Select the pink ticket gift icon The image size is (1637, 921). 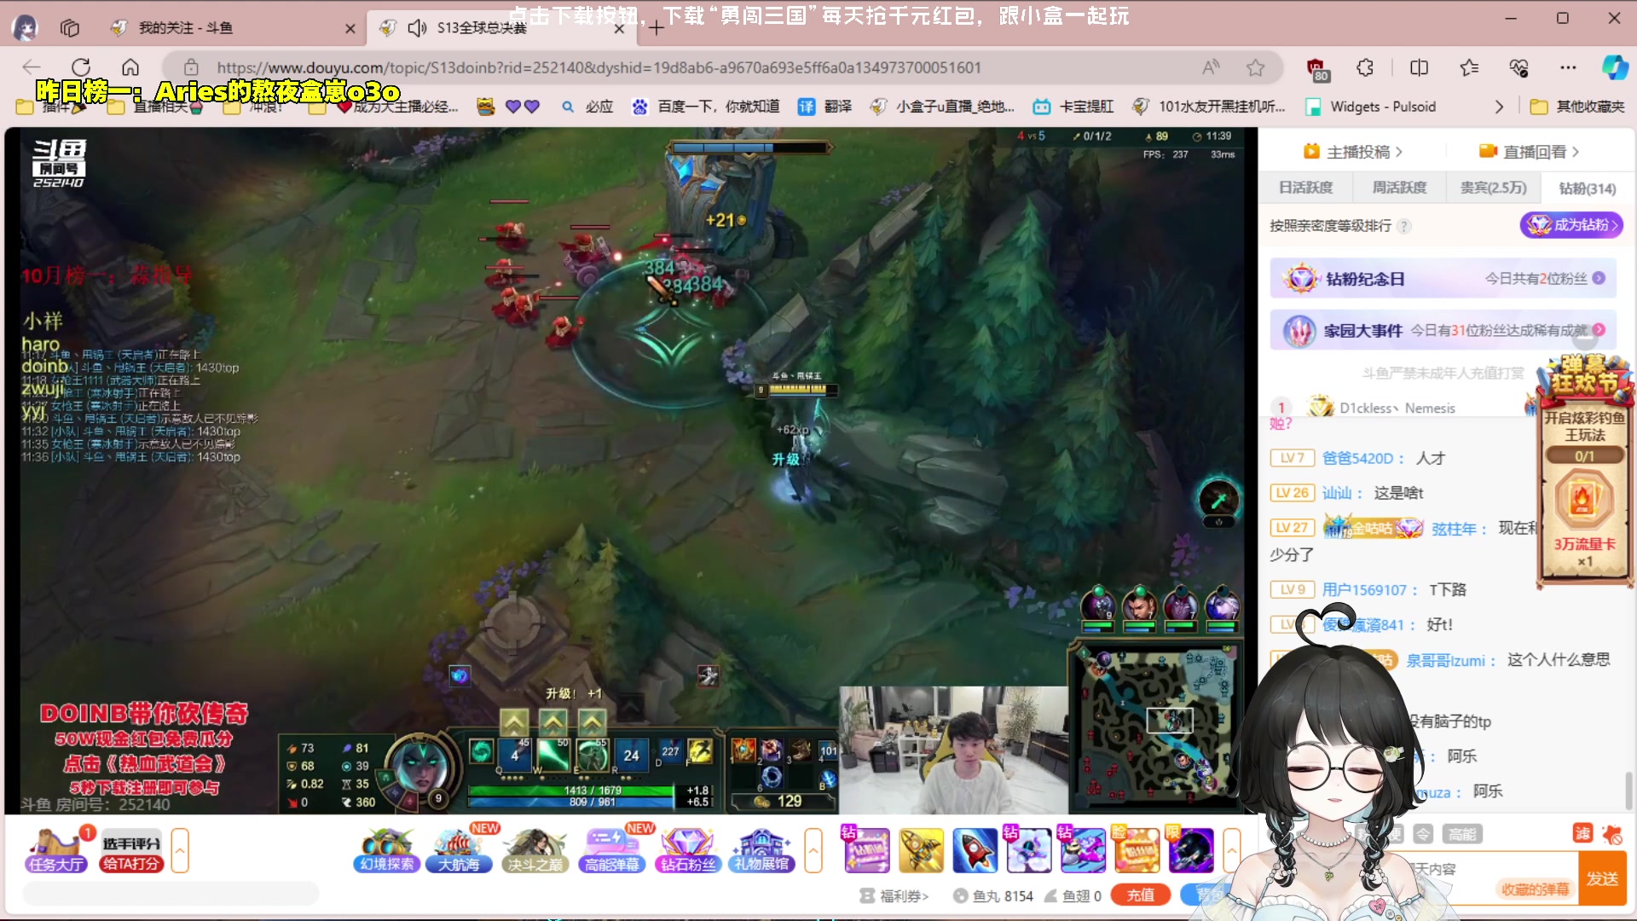(866, 850)
